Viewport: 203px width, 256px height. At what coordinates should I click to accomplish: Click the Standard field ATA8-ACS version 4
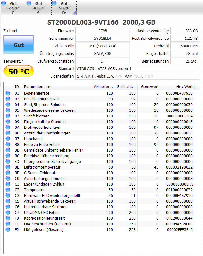[x=137, y=69]
